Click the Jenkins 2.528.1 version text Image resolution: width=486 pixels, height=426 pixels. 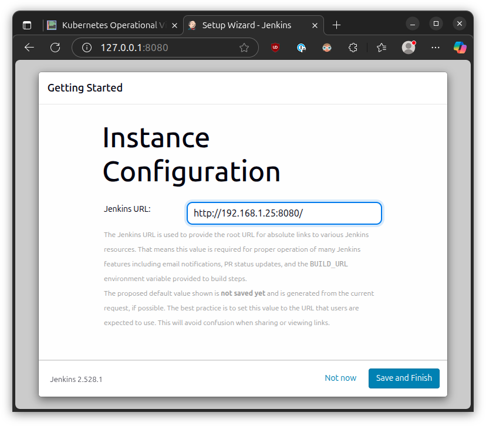[x=76, y=379]
